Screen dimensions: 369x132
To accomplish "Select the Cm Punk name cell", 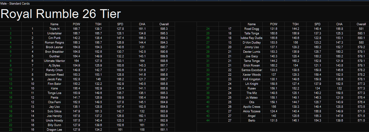I will (54, 38).
